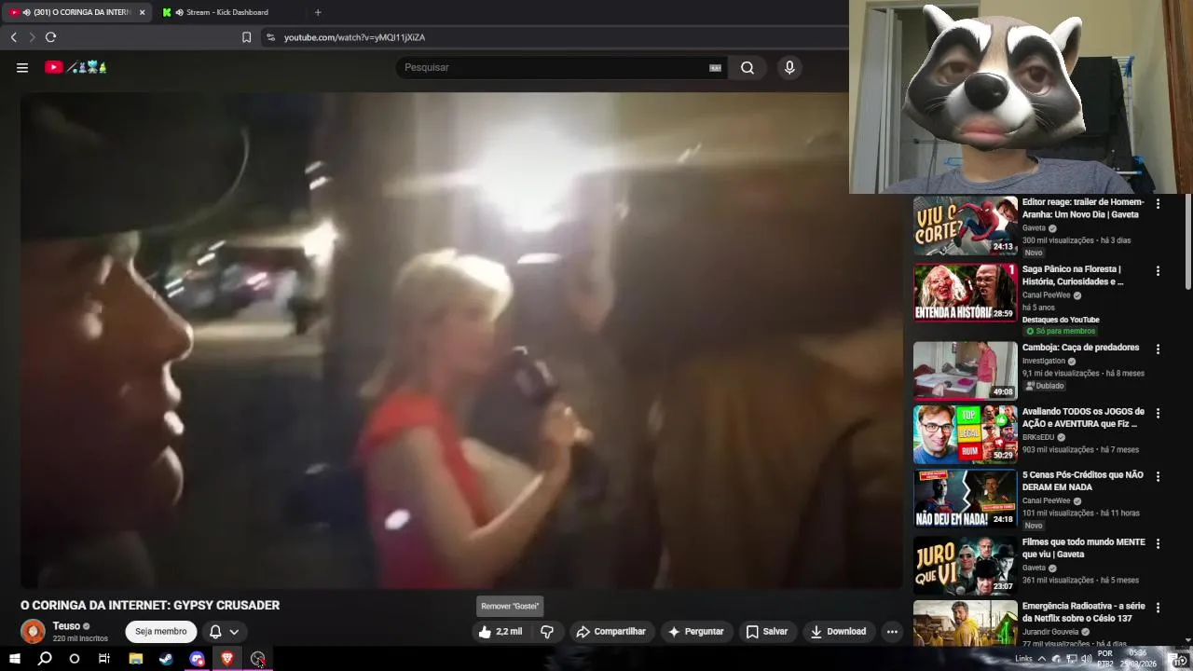Click the Jurandir Gouveia channel name
The height and width of the screenshot is (671, 1193).
pyautogui.click(x=1050, y=632)
